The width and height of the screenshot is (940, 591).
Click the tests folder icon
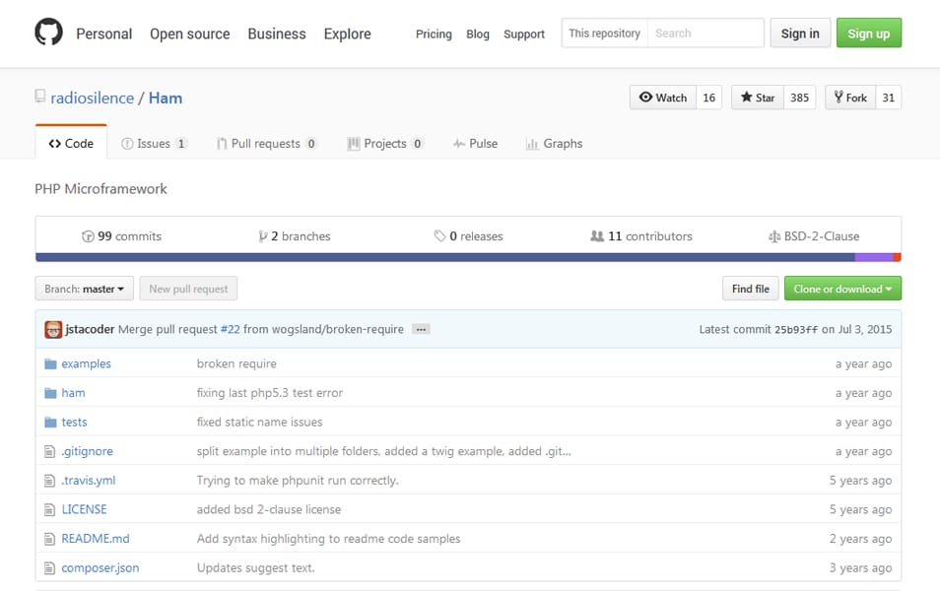[x=50, y=423]
